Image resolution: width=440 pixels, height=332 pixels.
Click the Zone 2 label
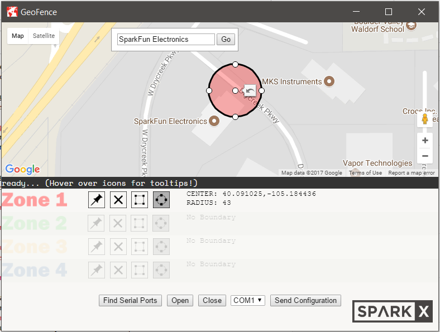coord(35,223)
